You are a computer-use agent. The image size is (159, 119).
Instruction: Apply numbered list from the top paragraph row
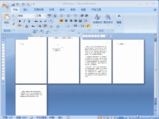point(68,16)
